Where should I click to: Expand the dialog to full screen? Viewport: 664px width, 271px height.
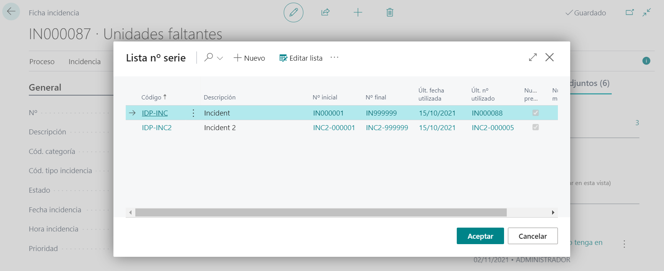[533, 58]
